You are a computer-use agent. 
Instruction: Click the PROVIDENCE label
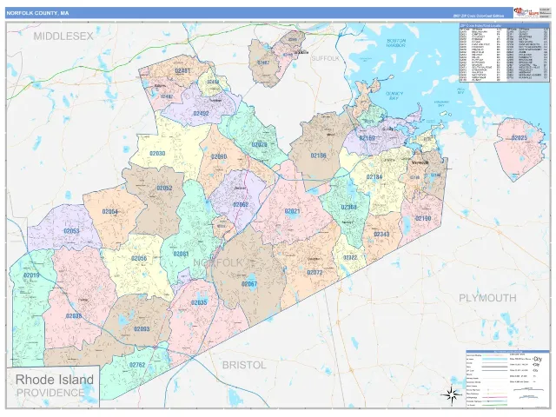click(50, 393)
